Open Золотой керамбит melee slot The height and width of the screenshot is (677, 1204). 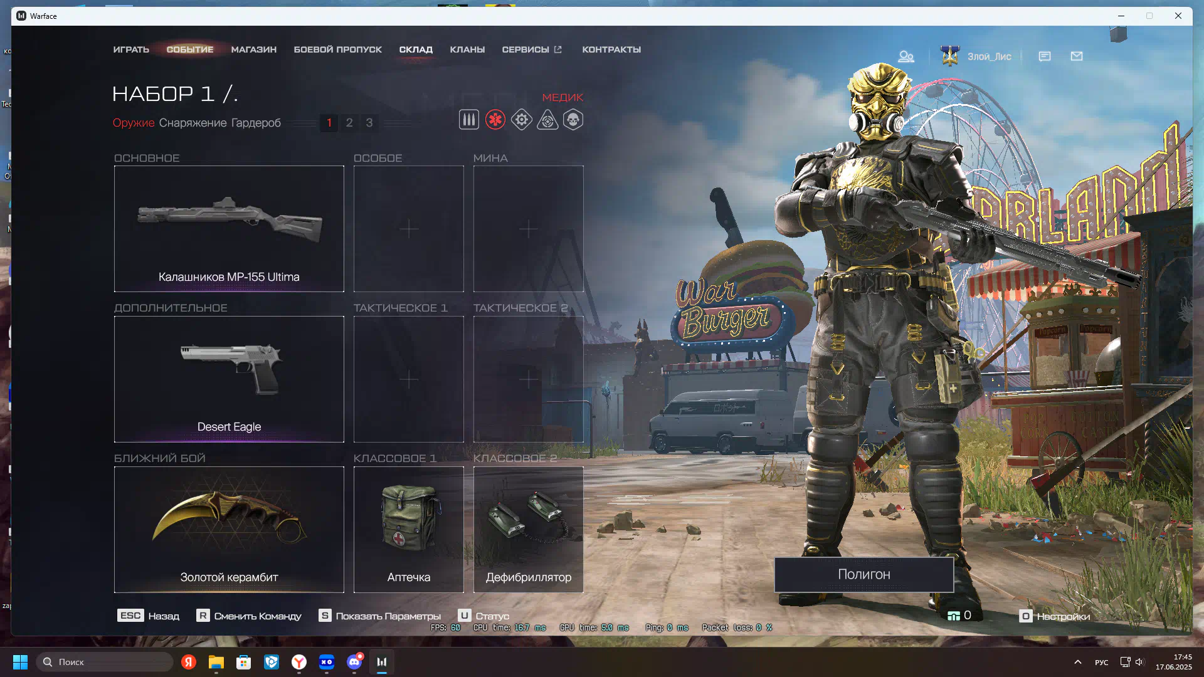tap(229, 530)
